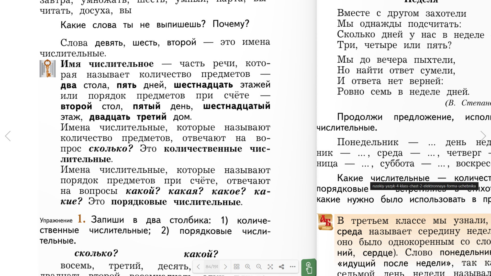Click the word 'шестнадцатый' in the rule
Viewport: 491px width, 276px height.
(x=237, y=106)
